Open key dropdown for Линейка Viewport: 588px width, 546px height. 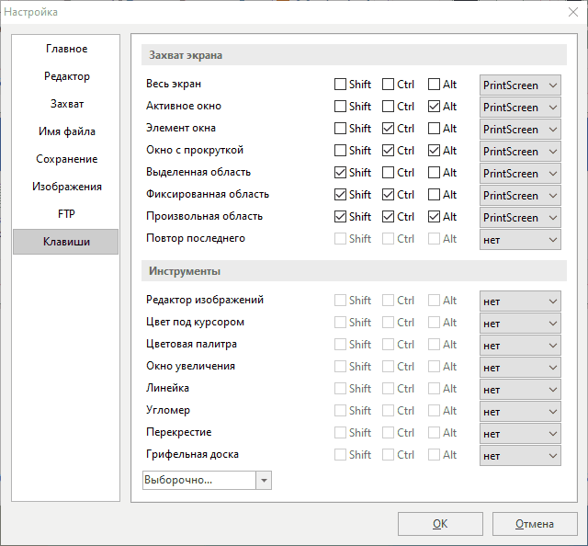click(520, 390)
